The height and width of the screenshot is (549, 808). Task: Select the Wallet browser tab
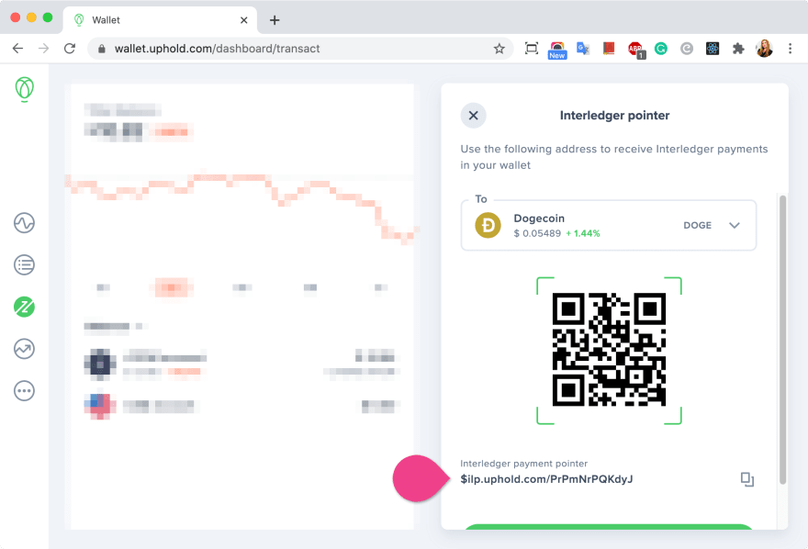[x=160, y=20]
